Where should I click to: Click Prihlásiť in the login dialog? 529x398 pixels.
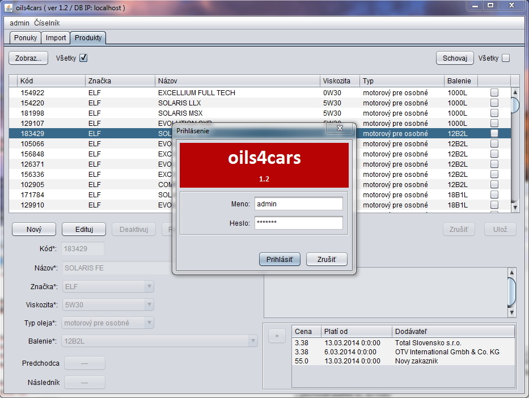pos(280,259)
